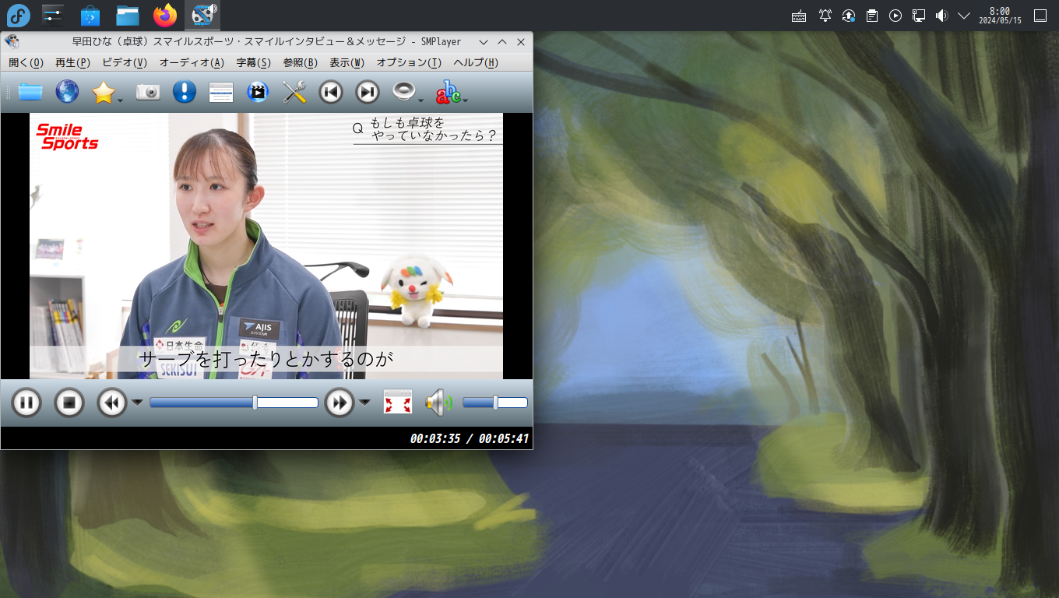1059x598 pixels.
Task: Click the volume slider handle
Action: pos(495,403)
